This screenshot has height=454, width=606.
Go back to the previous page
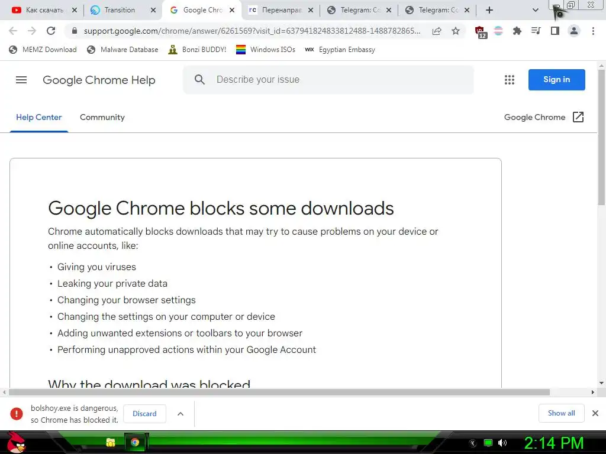(x=13, y=31)
